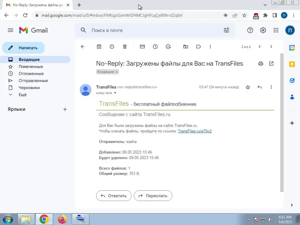Open Firefox from the taskbar

click(62, 219)
